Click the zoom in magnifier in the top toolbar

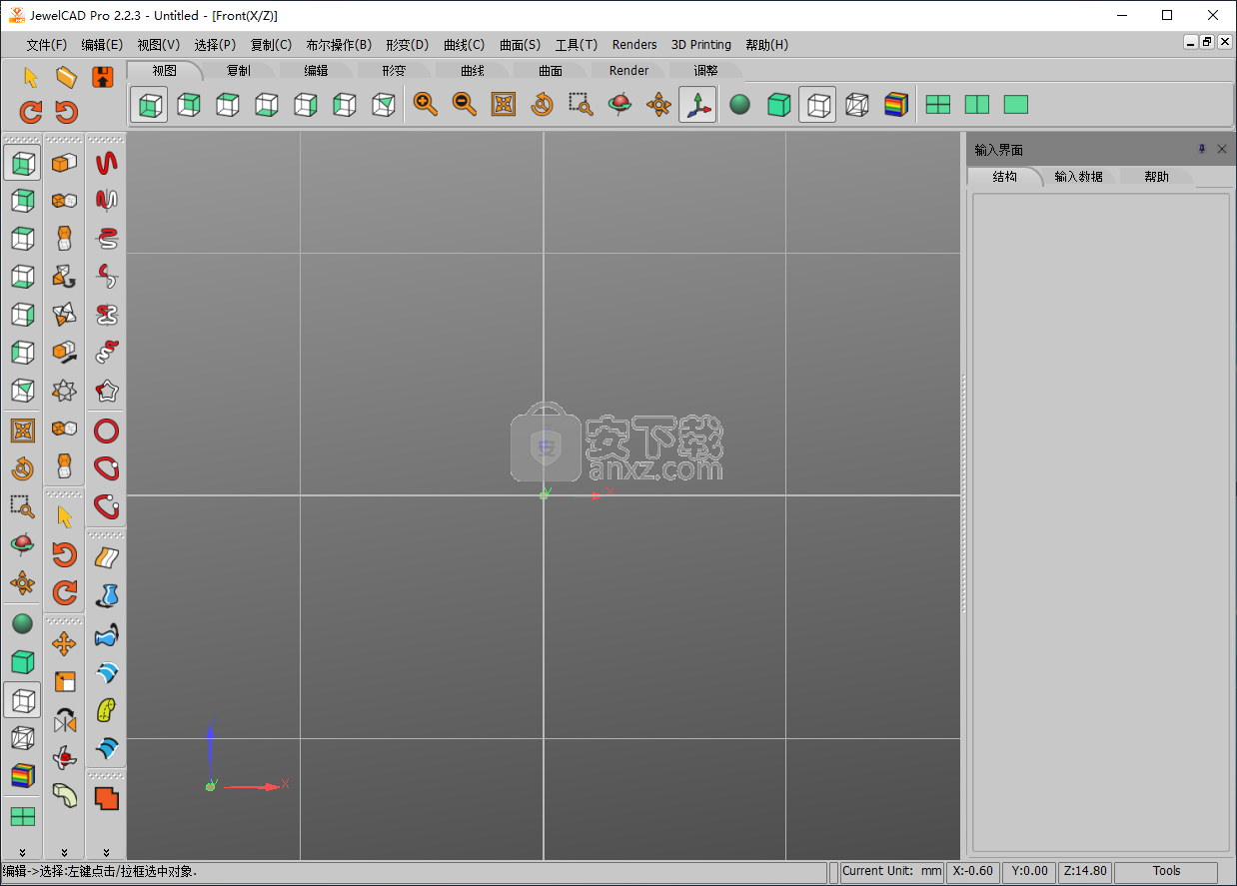(x=426, y=105)
